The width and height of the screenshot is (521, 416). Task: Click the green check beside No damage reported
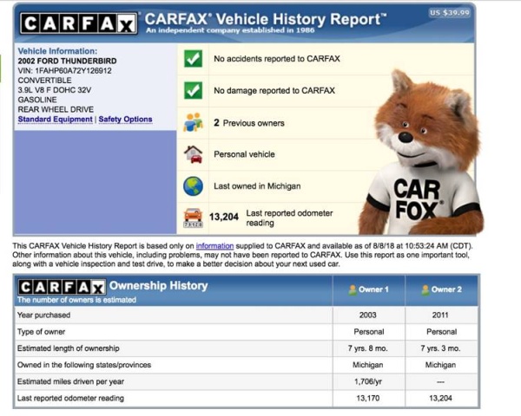pyautogui.click(x=193, y=91)
